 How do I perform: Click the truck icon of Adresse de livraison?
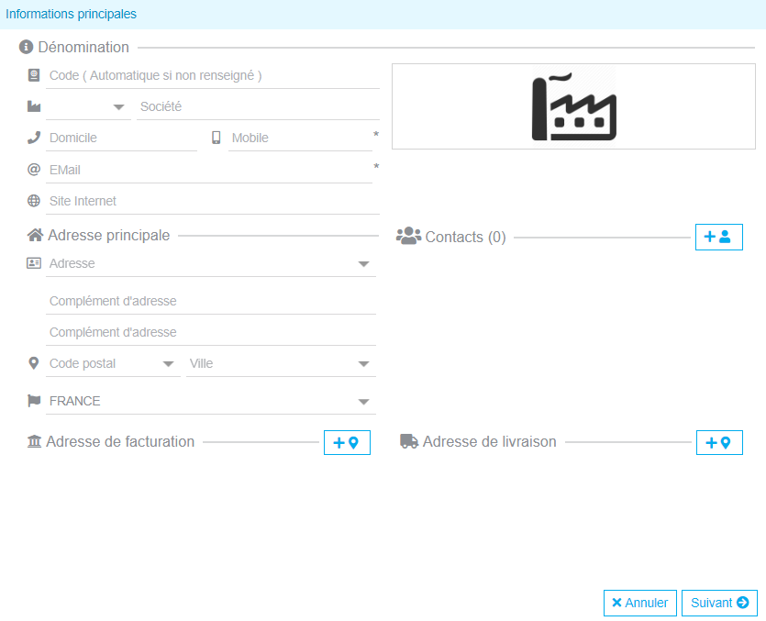tap(409, 441)
